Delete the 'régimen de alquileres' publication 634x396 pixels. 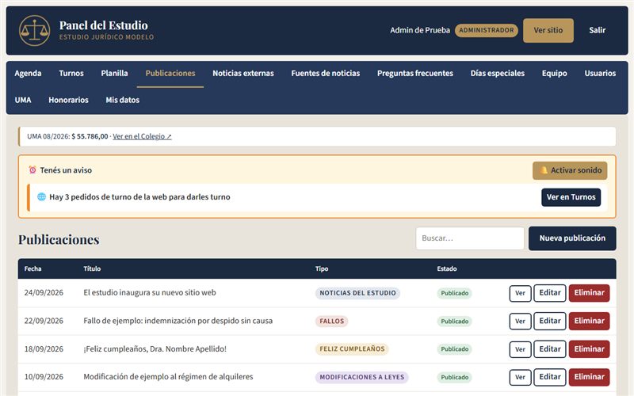point(589,377)
